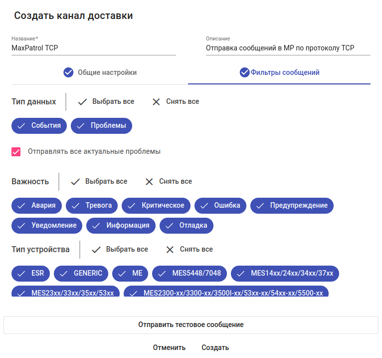
Task: Click the Фильтры сообщений check circle icon
Action: [x=244, y=72]
